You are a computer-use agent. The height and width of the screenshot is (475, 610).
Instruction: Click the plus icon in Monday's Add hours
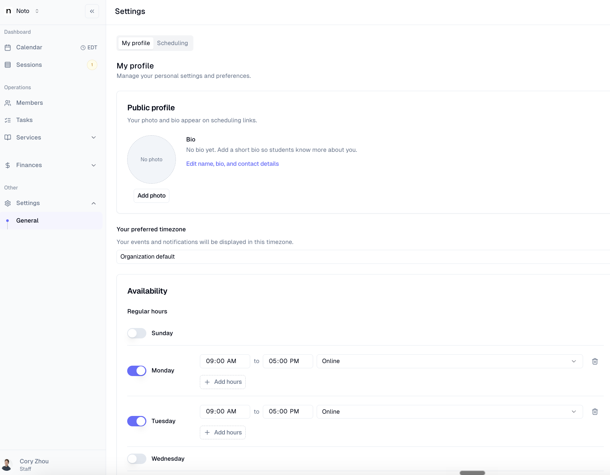click(x=207, y=382)
